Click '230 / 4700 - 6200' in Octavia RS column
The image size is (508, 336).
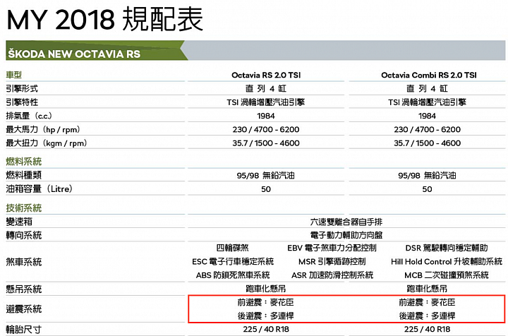(x=266, y=130)
